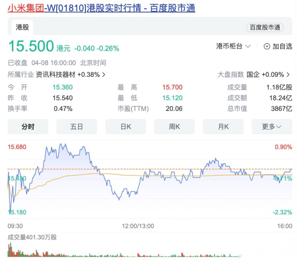
Task: Click the 百度股市通 badge button
Action: pos(265,28)
